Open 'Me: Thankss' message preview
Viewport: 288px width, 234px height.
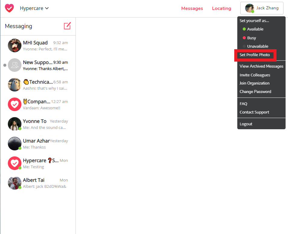point(34,147)
